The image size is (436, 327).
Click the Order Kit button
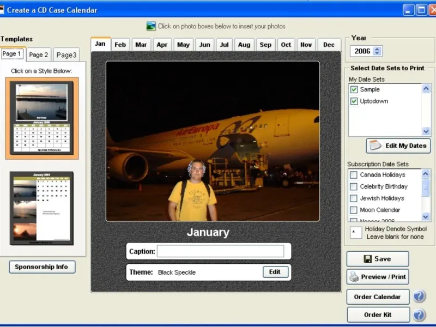pos(378,315)
